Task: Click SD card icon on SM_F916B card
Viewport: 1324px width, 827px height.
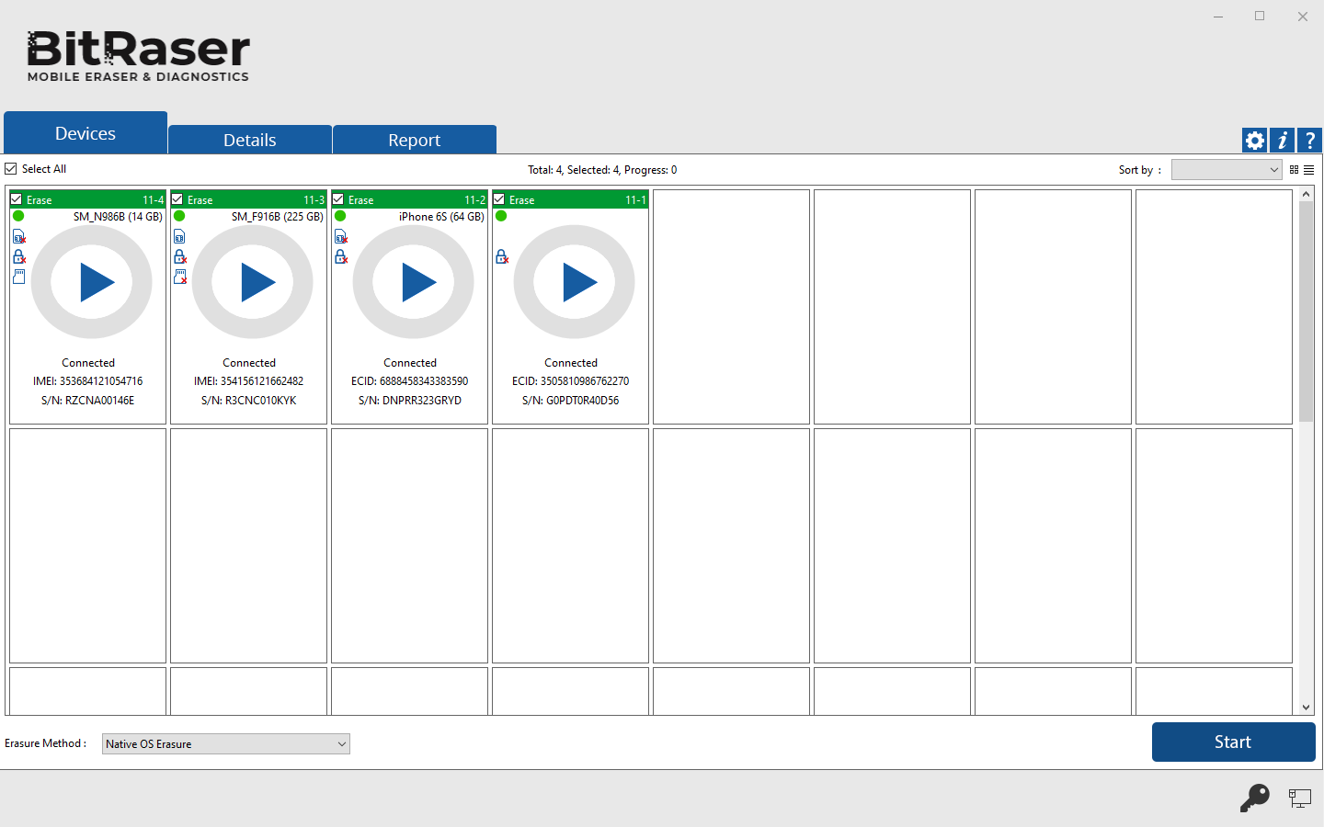Action: [180, 277]
